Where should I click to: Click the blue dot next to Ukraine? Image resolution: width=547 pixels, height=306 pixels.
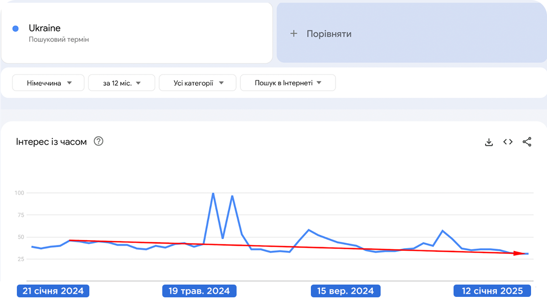(15, 29)
